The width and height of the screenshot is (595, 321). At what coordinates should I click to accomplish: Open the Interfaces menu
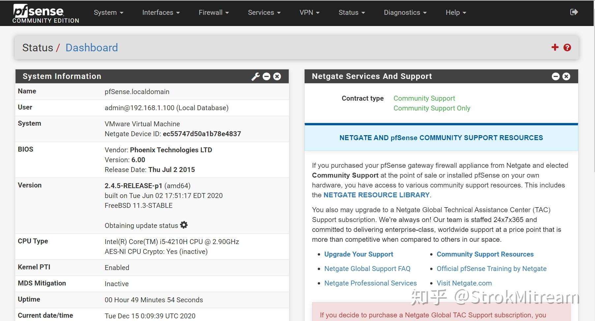(x=161, y=12)
